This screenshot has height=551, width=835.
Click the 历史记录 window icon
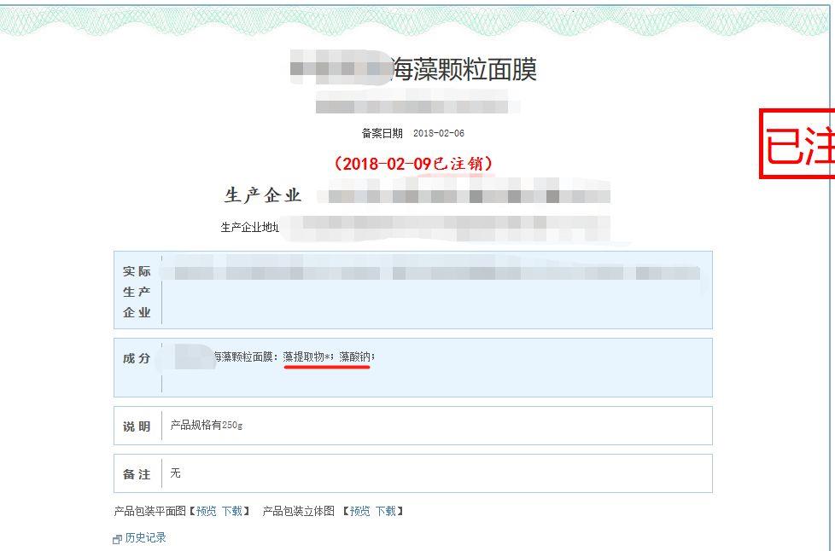coord(117,539)
